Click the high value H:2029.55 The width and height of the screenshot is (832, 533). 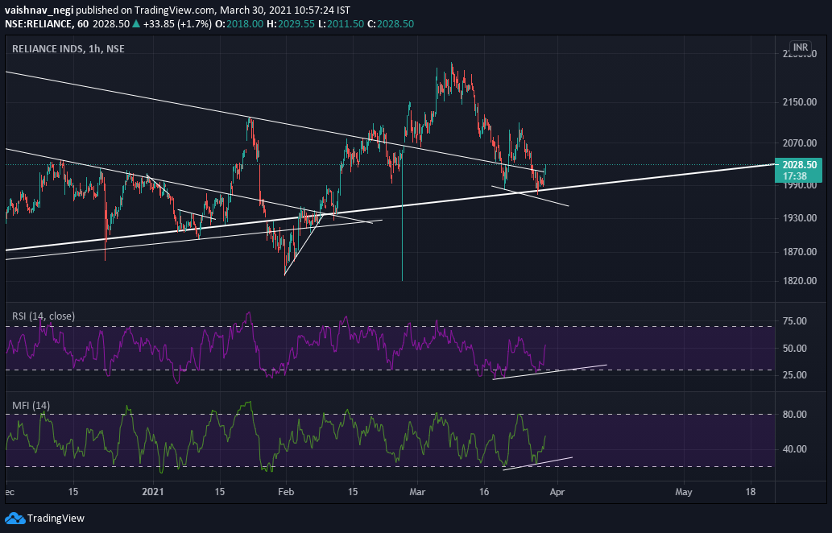(x=291, y=24)
